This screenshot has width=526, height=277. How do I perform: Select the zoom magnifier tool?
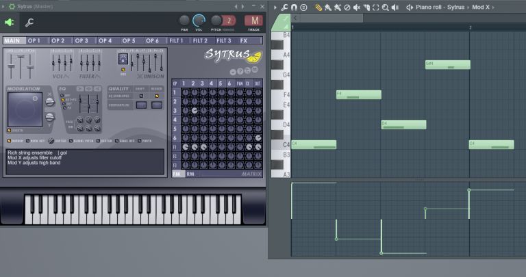(x=386, y=8)
